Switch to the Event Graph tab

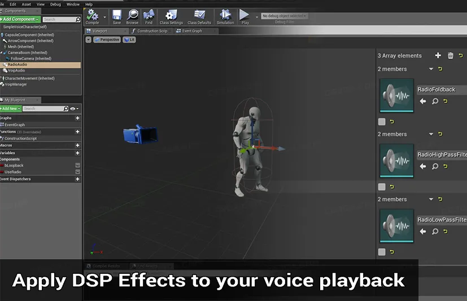click(x=196, y=31)
